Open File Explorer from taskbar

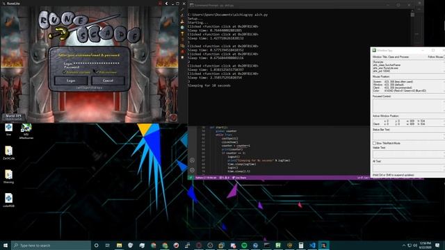pyautogui.click(x=119, y=245)
